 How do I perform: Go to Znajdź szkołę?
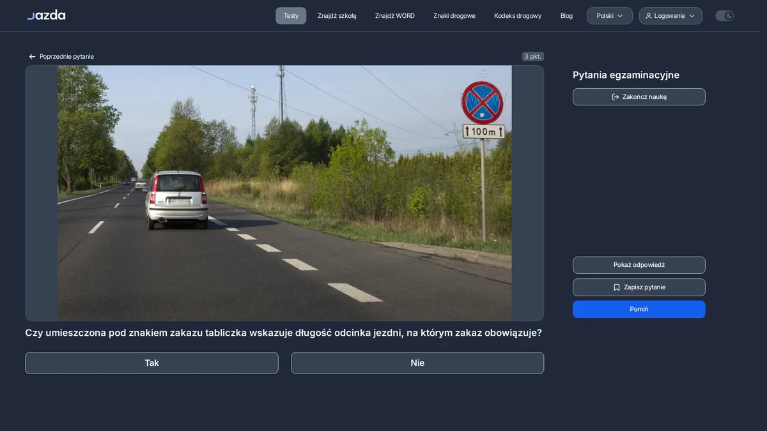pos(337,16)
